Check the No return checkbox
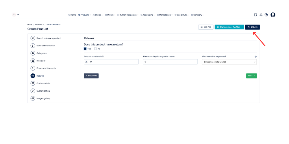Viewport: 289px width, 144px height. (x=95, y=49)
